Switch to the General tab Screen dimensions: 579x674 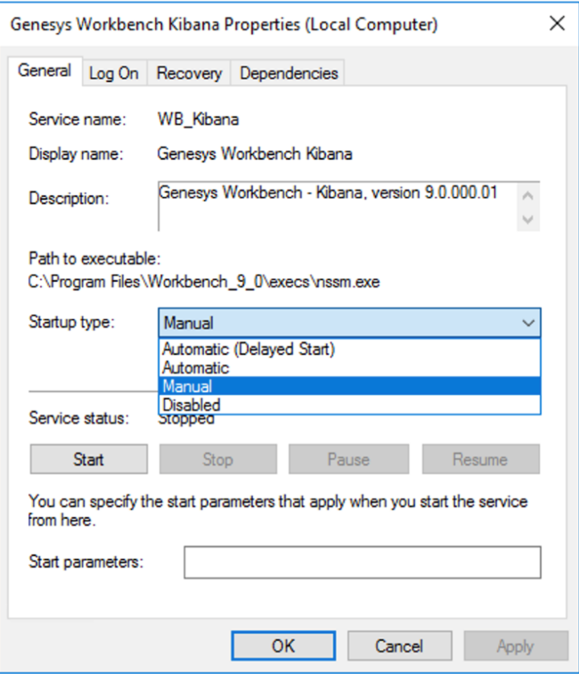pos(45,71)
